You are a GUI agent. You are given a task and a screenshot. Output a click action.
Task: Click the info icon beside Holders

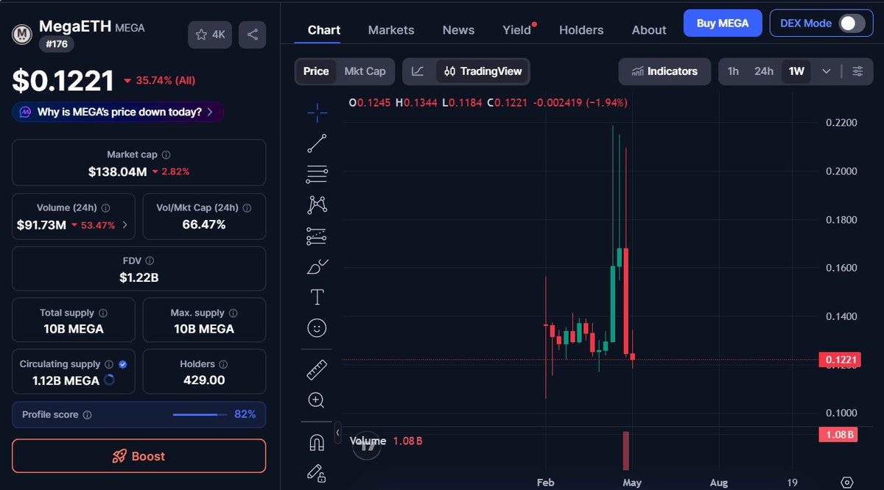click(x=223, y=364)
